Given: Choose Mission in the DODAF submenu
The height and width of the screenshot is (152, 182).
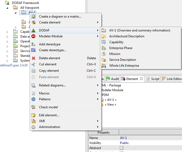Looking at the screenshot, I should (141, 54).
